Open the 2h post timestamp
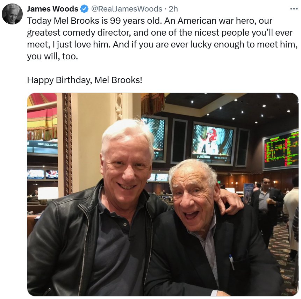This screenshot has height=299, width=301. pos(173,9)
